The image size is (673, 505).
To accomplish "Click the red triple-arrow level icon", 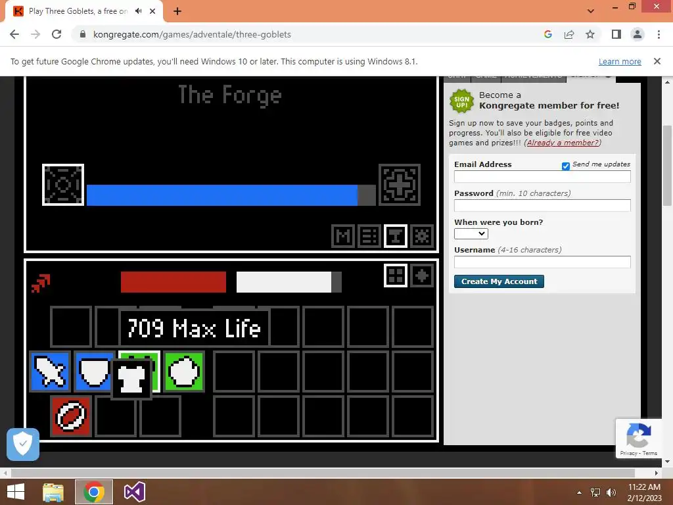I will pos(41,283).
